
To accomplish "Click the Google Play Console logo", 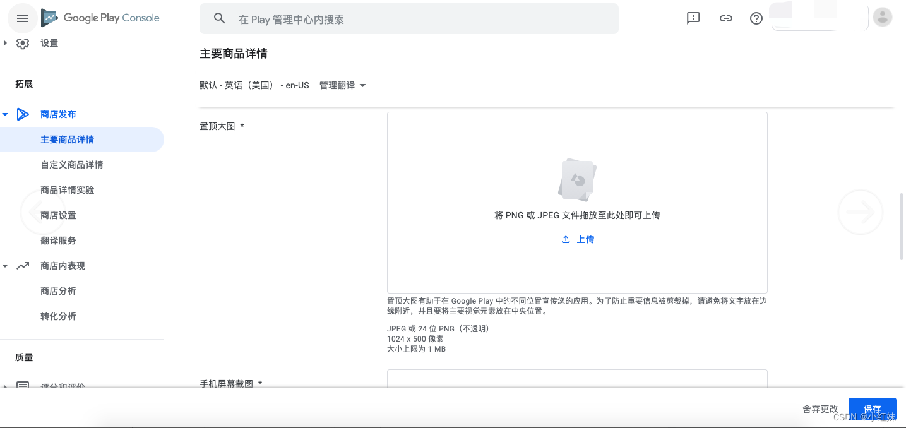I will (100, 18).
